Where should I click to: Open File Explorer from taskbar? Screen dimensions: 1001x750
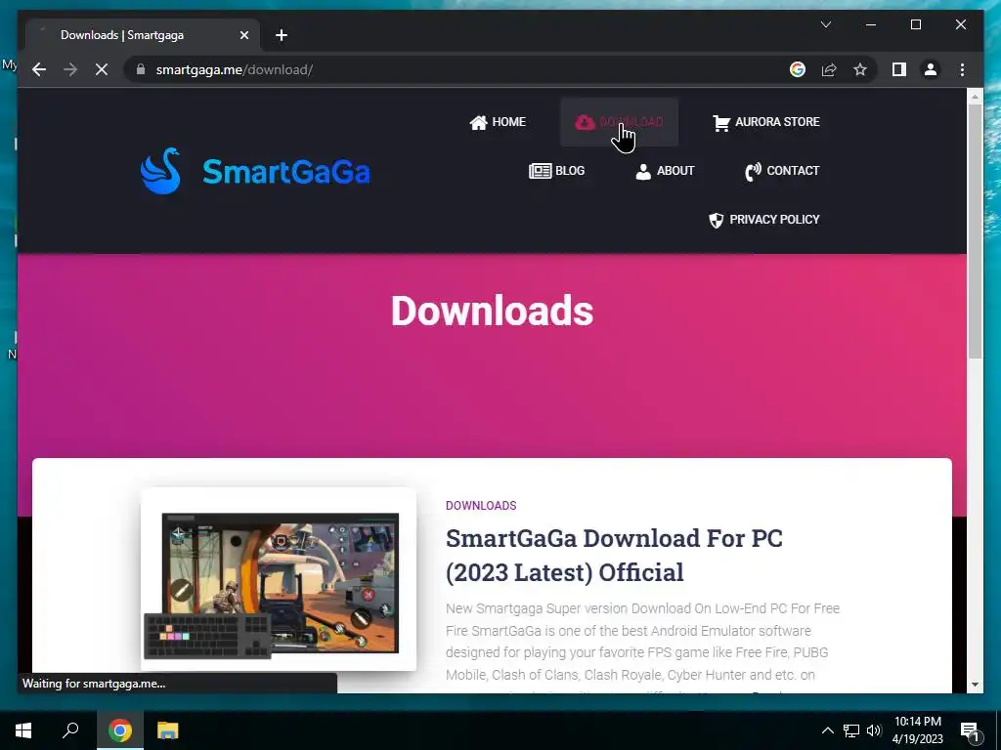[x=168, y=730]
